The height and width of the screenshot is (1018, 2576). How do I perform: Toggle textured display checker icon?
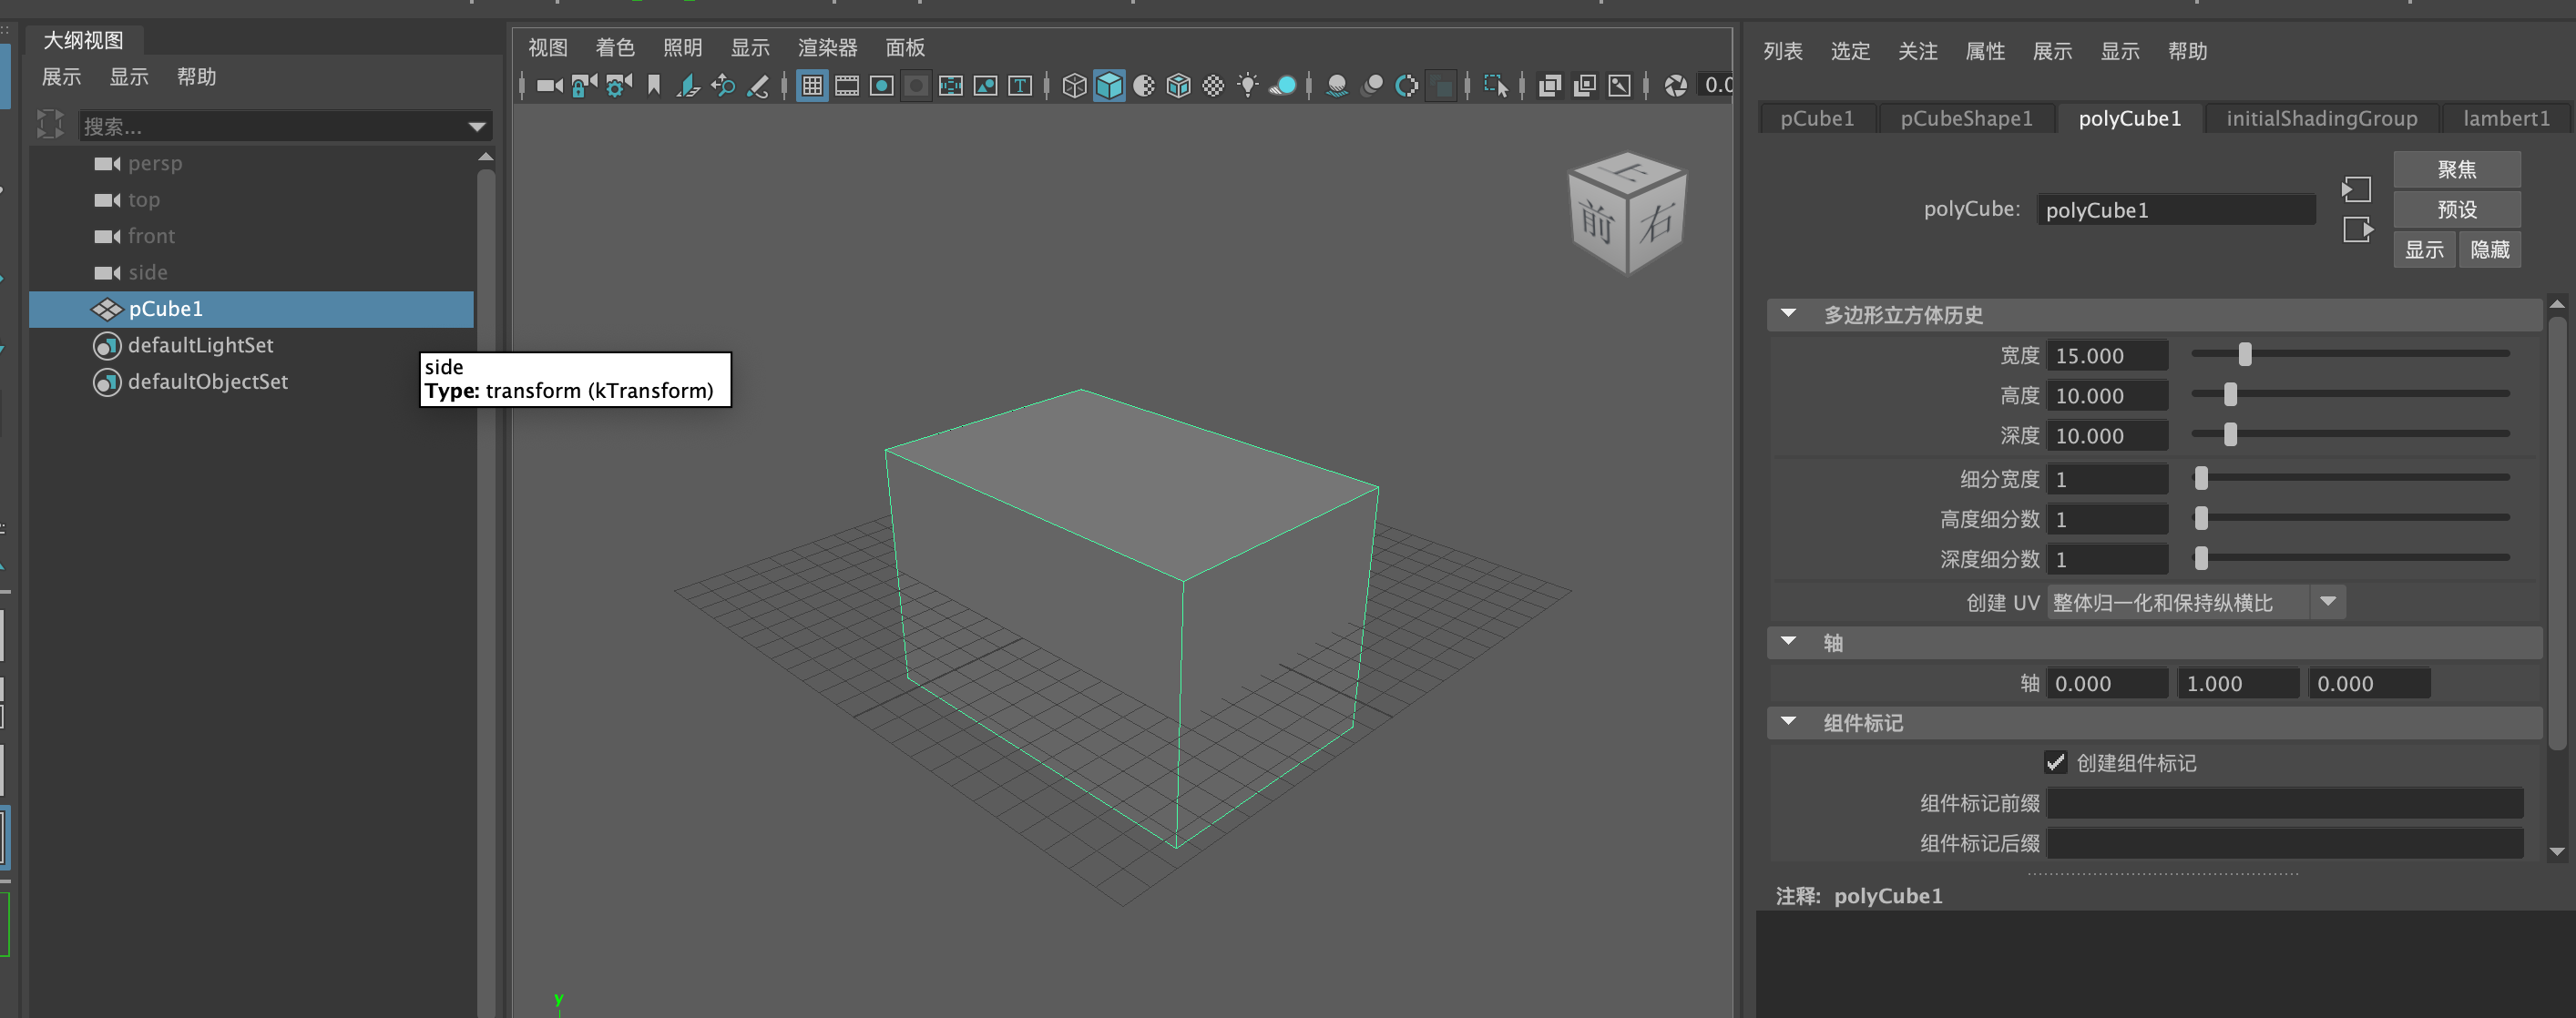(1213, 86)
